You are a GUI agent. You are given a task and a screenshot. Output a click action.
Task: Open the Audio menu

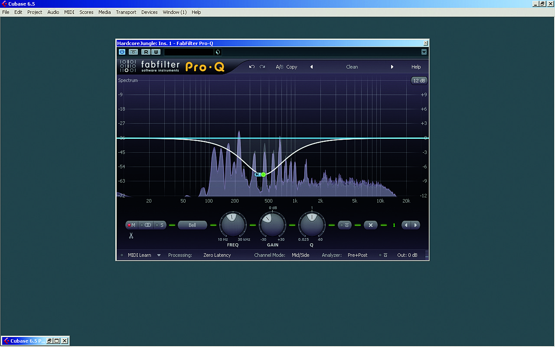click(53, 12)
